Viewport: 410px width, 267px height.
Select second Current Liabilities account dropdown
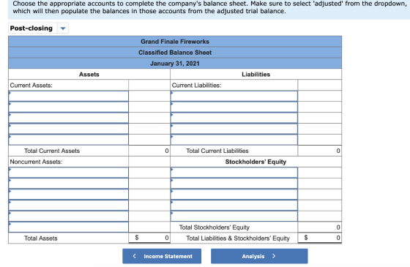[234, 107]
